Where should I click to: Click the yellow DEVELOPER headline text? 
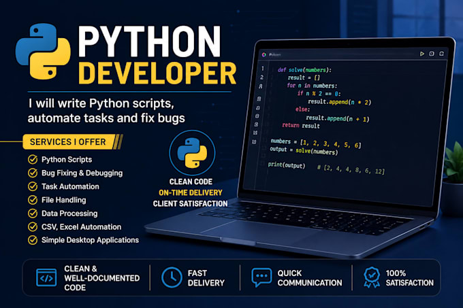click(x=157, y=73)
